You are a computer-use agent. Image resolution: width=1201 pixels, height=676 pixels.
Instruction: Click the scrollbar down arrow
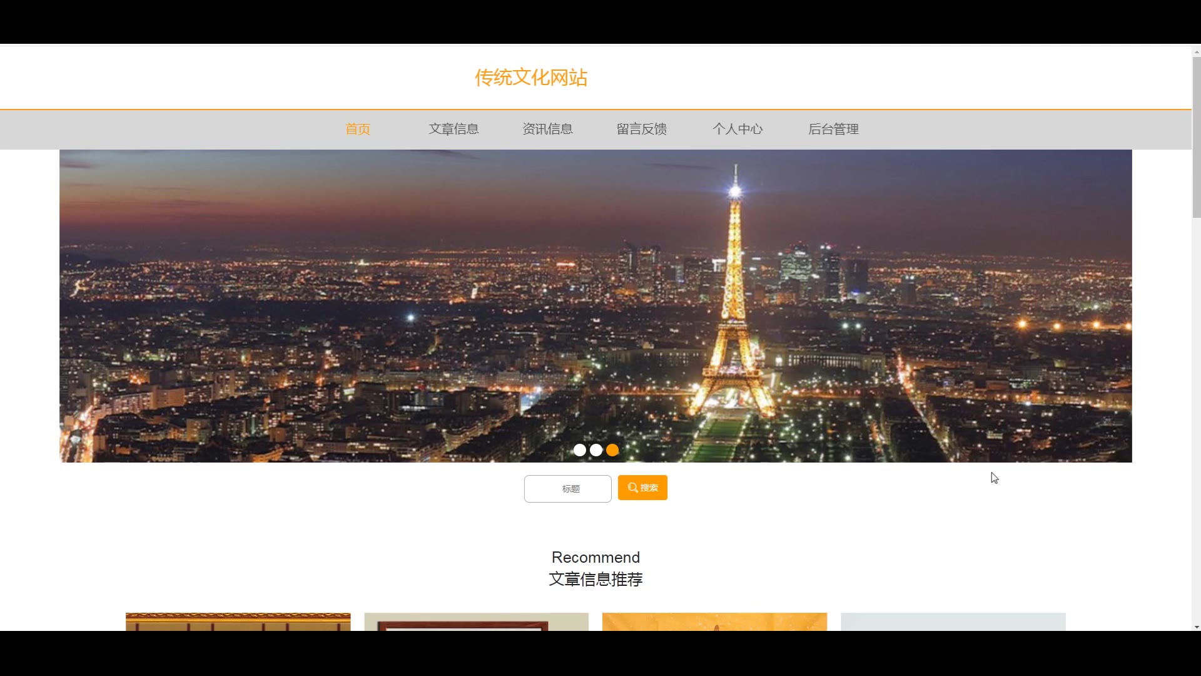pos(1196,627)
